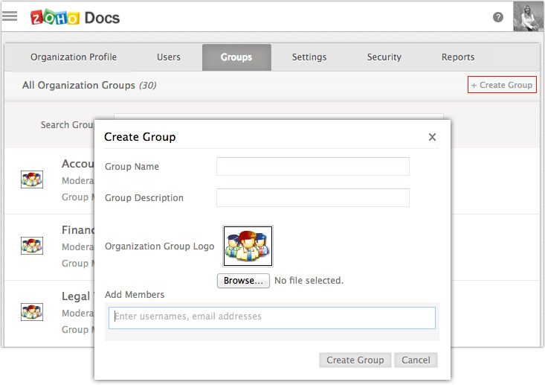The image size is (545, 385).
Task: Open the Users tab
Action: pyautogui.click(x=169, y=57)
